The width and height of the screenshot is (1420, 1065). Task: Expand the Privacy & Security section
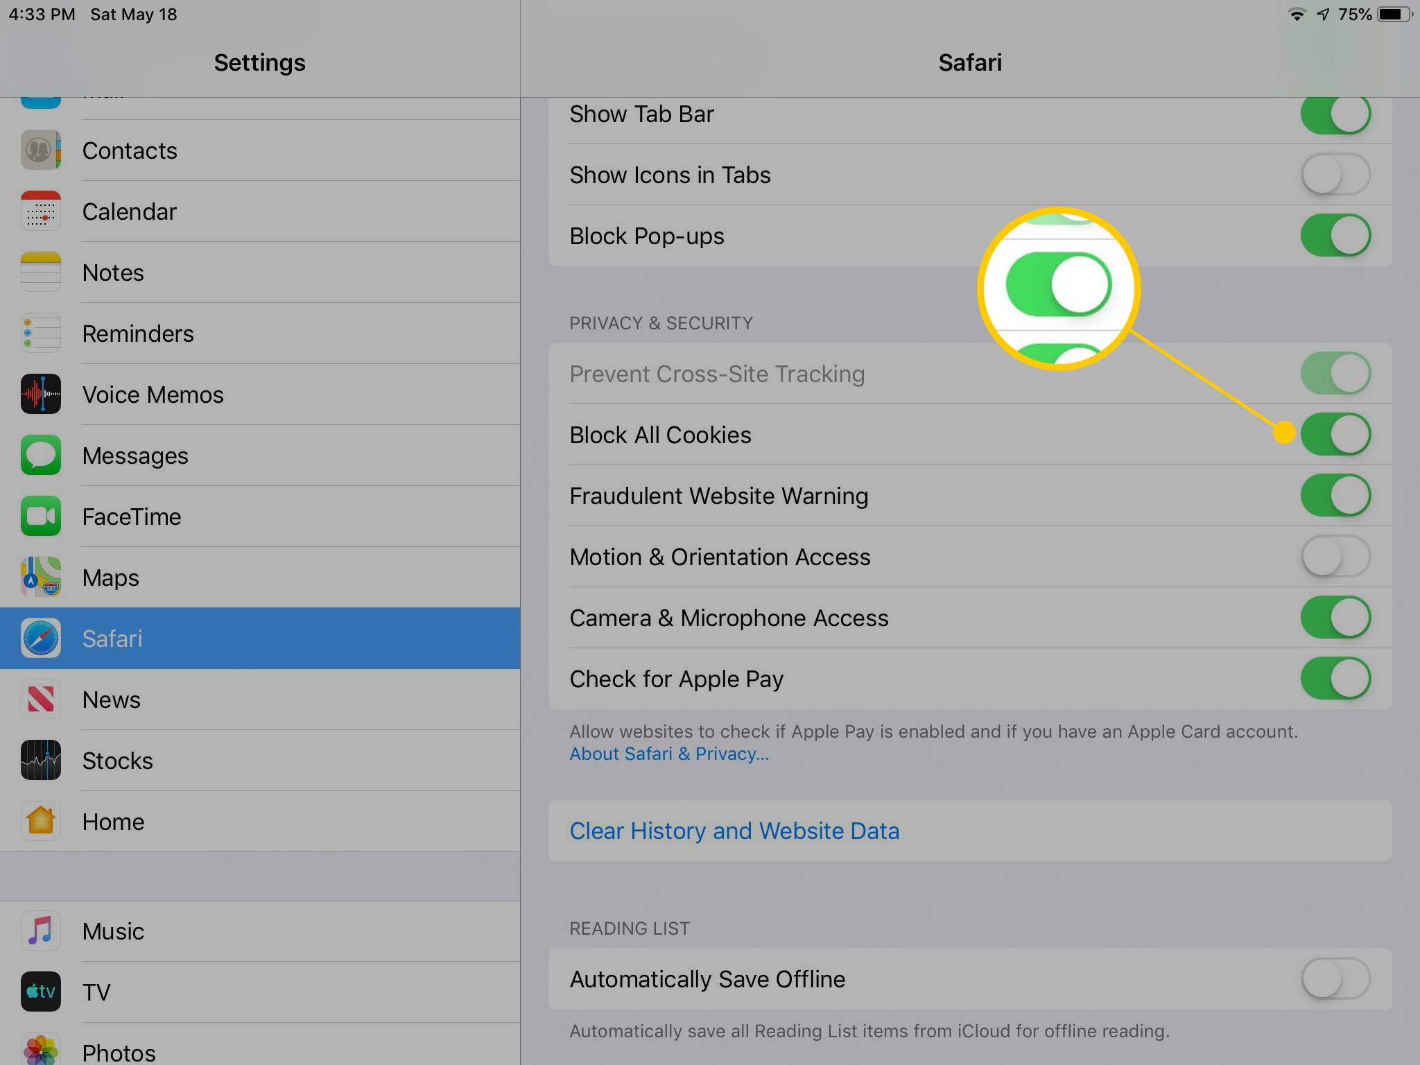pos(661,323)
